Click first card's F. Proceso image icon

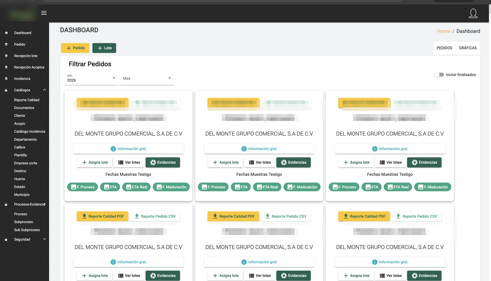(x=74, y=187)
